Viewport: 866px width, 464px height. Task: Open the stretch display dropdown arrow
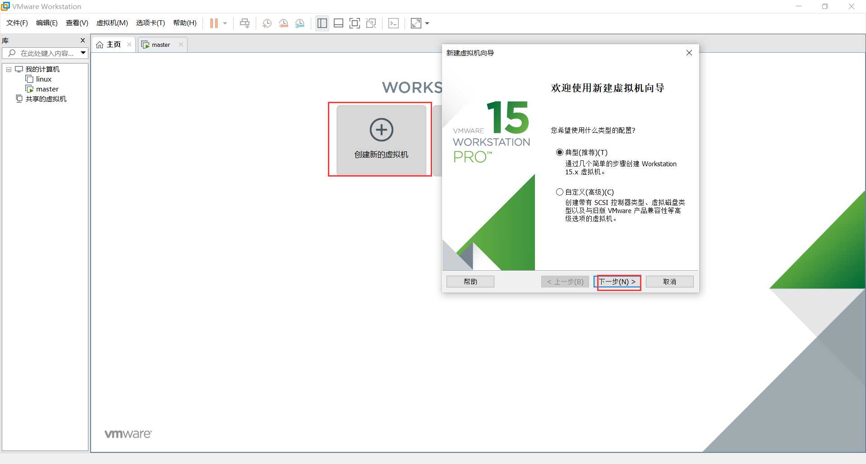click(x=427, y=23)
